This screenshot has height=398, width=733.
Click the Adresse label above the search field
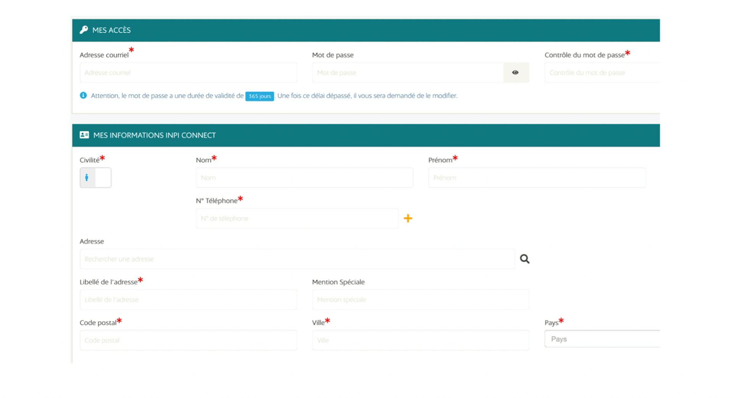[x=92, y=241]
